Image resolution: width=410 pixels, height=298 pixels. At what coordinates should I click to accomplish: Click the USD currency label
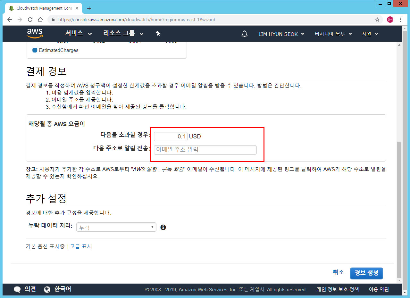[x=195, y=137]
